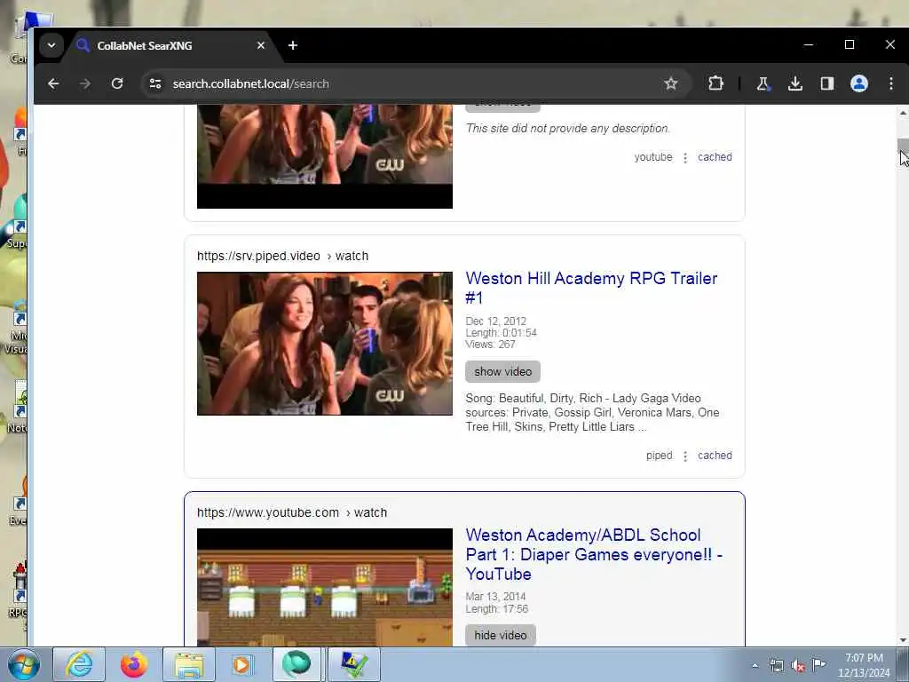Viewport: 909px width, 682px height.
Task: Open cached version of the piped result
Action: 715,456
